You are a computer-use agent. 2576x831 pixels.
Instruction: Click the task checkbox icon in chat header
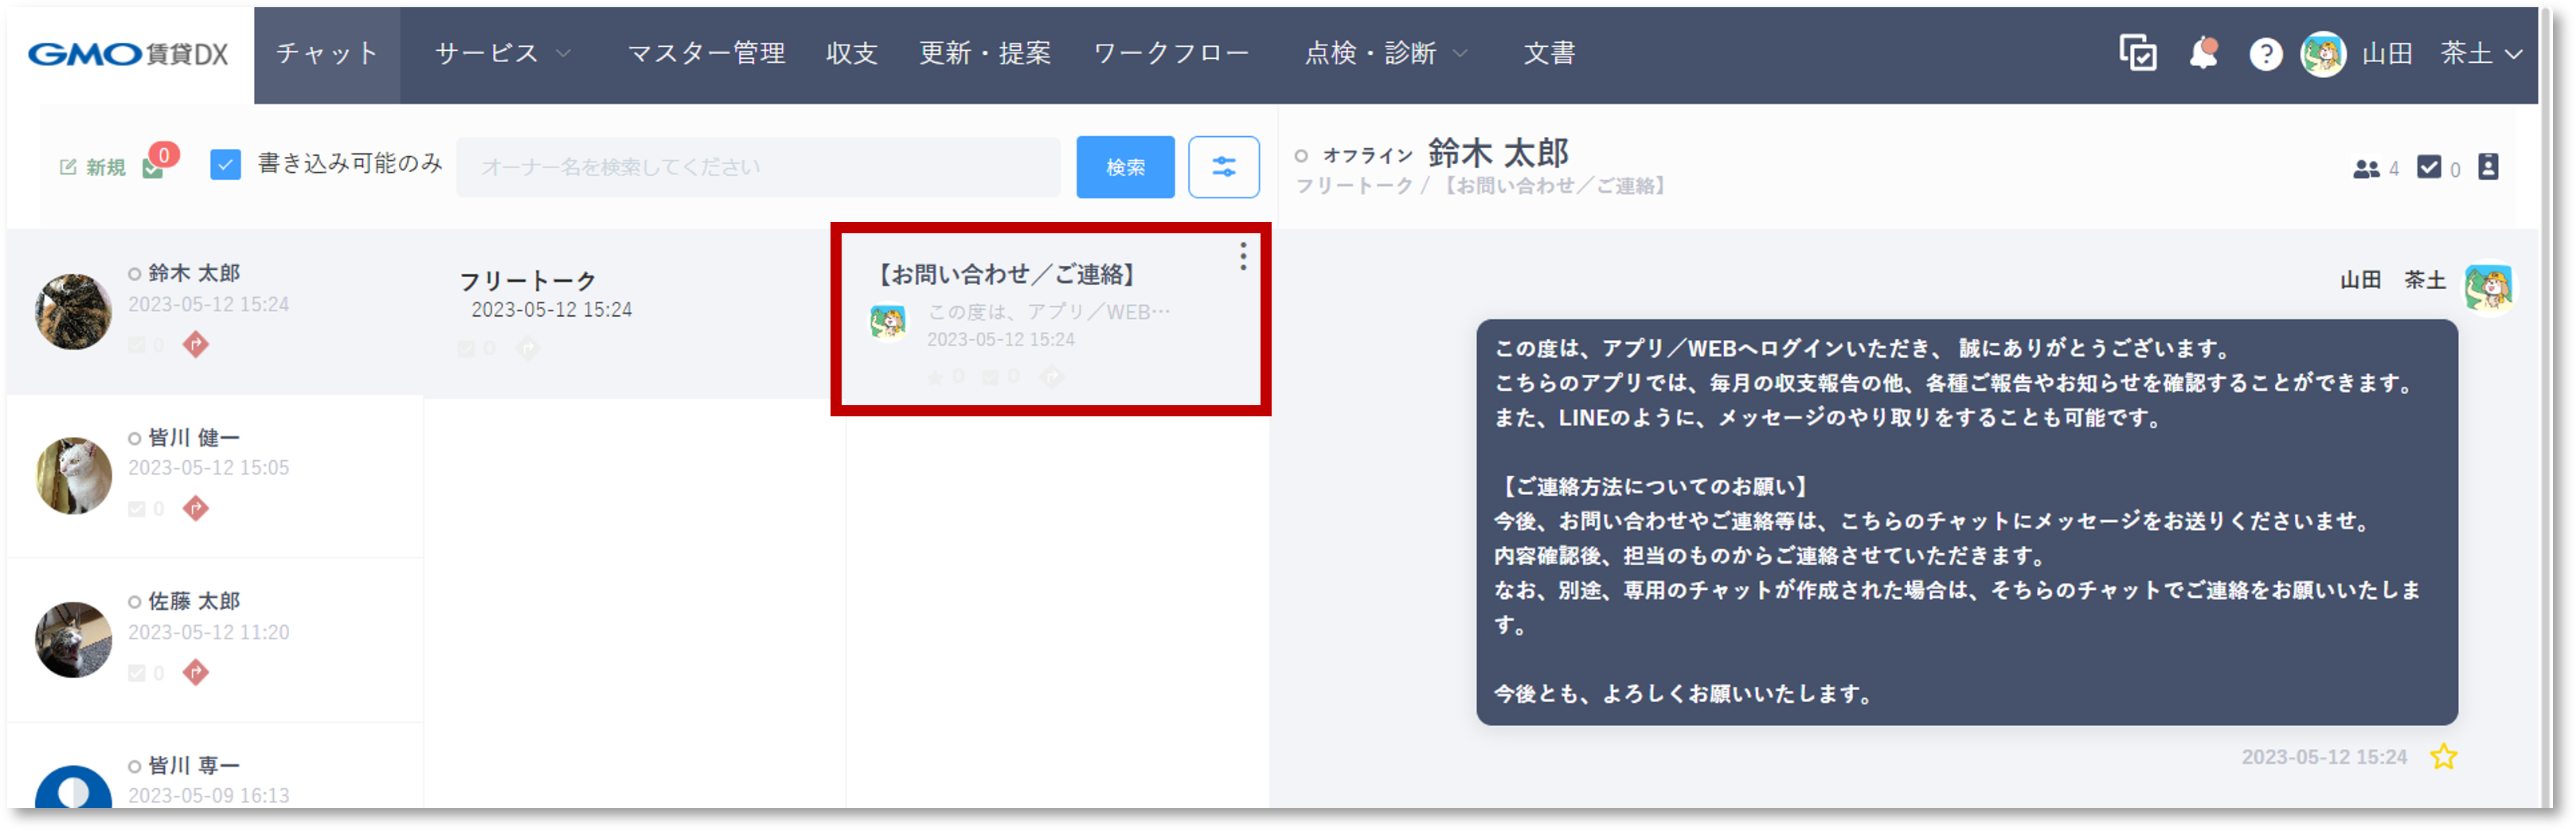tap(2429, 167)
